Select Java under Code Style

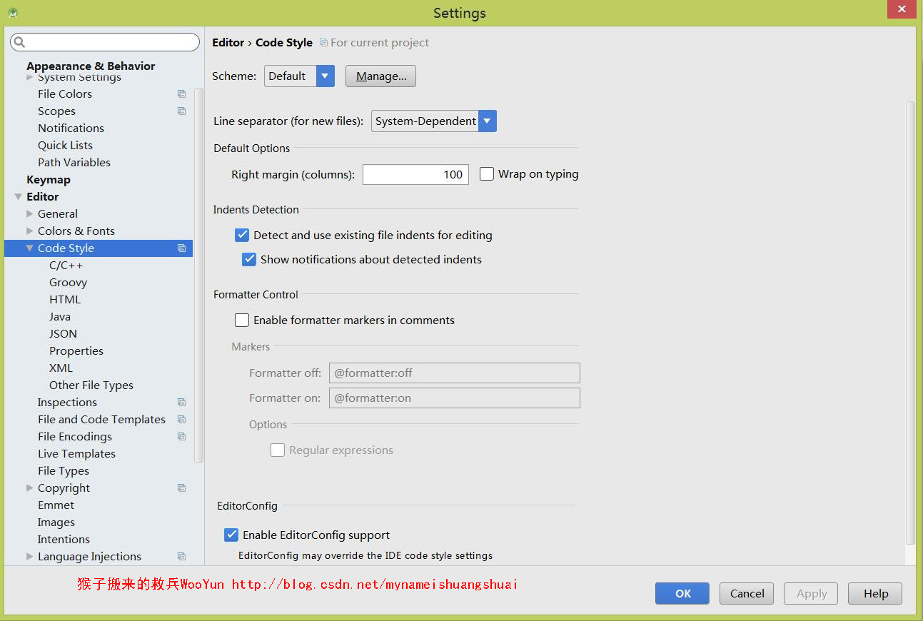pyautogui.click(x=60, y=317)
